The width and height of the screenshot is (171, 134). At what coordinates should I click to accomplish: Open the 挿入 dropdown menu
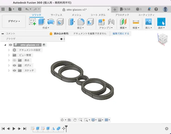pyautogui.click(x=148, y=28)
